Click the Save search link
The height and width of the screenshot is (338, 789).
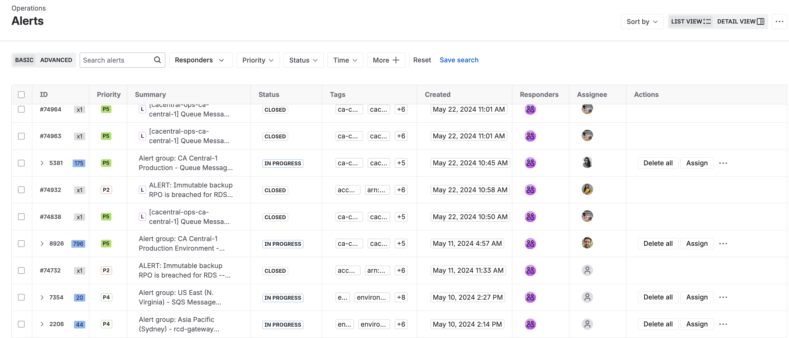458,60
